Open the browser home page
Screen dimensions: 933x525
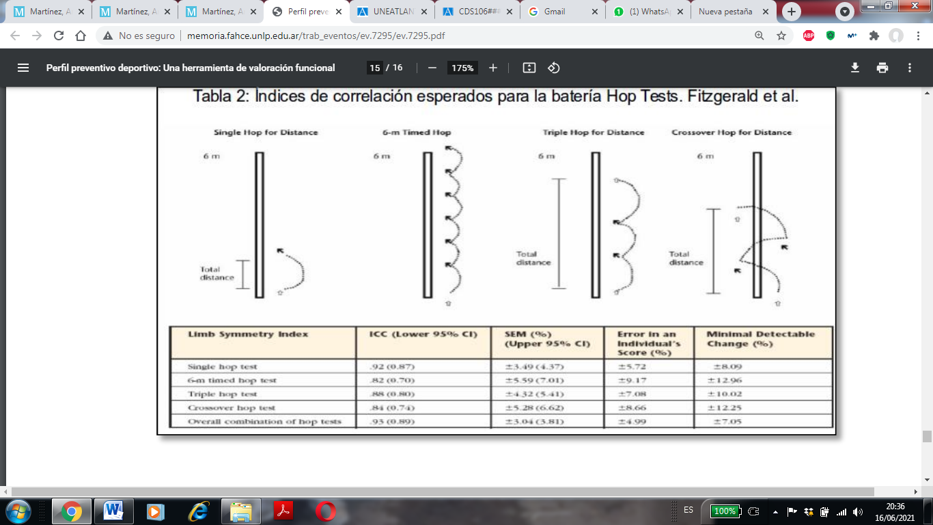[x=81, y=36]
